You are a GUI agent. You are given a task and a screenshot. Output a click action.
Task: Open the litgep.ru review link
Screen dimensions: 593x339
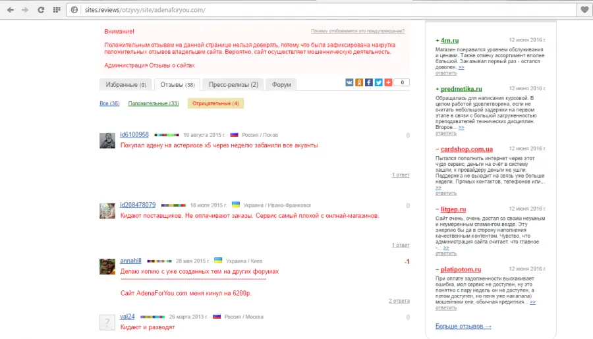[453, 209]
